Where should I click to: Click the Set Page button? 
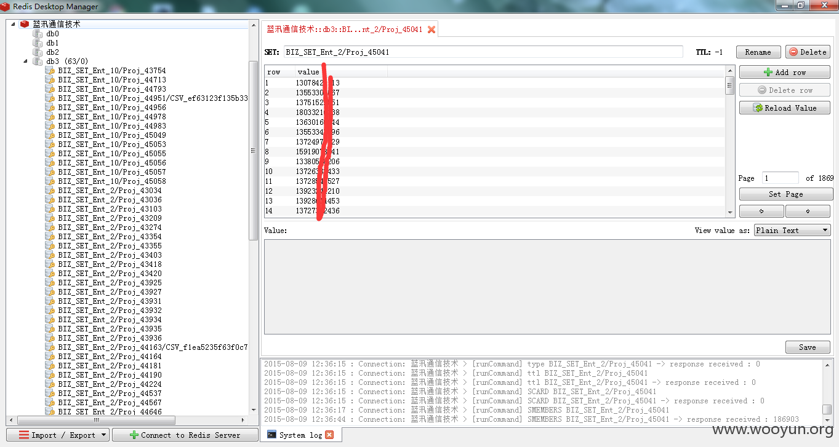coord(786,194)
